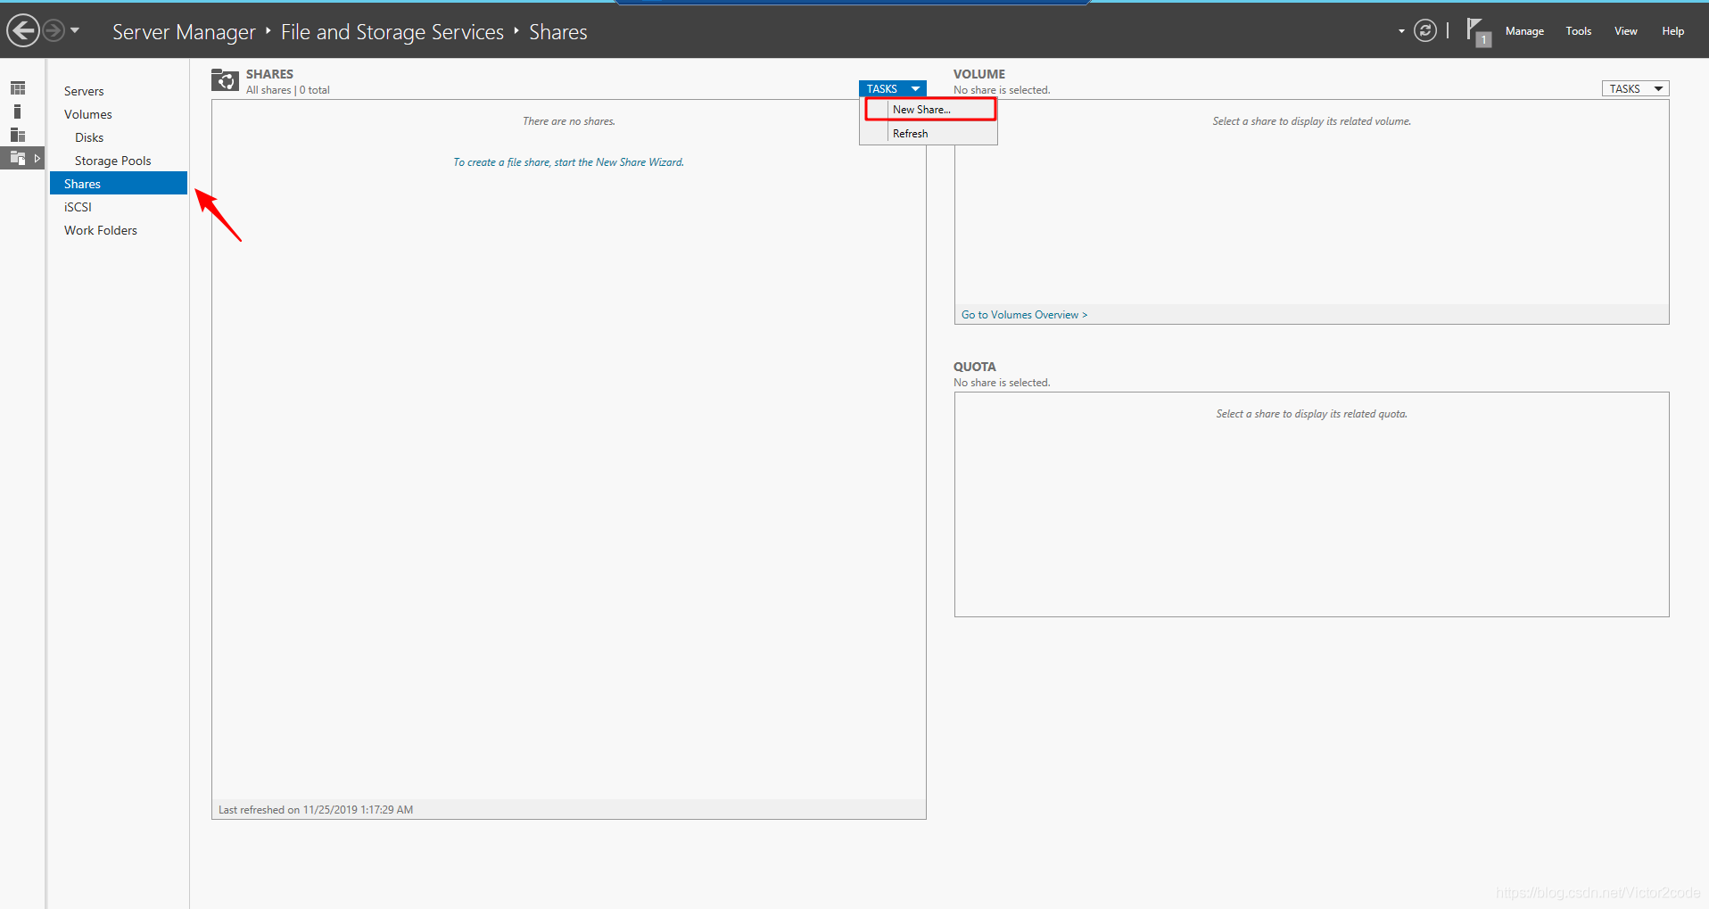This screenshot has width=1709, height=909.
Task: Click the Dashboard icon in left rail
Action: pos(18,88)
